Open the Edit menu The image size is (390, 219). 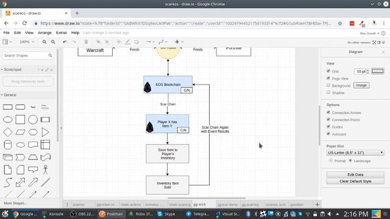coord(17,32)
